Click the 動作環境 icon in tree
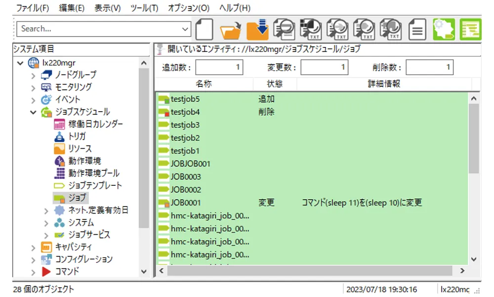Screen dimensions: 494x297 59,161
